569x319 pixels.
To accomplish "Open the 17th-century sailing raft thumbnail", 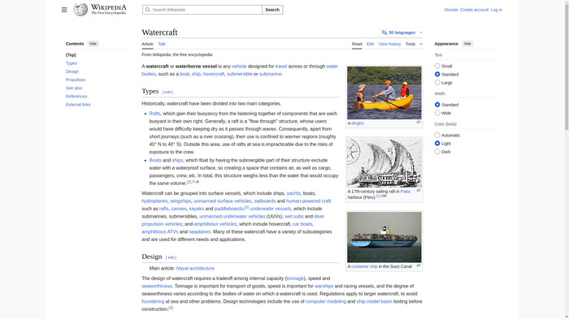I will (384, 163).
